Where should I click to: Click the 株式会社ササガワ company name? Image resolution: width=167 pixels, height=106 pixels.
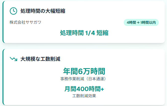(25, 22)
